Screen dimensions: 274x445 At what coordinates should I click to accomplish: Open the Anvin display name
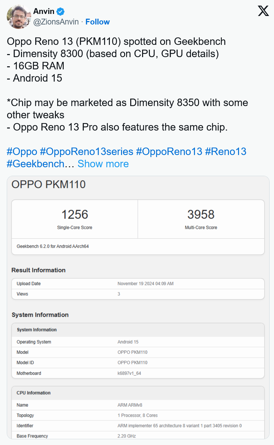(44, 11)
